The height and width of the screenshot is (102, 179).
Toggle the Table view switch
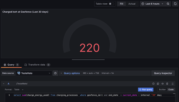111,4
